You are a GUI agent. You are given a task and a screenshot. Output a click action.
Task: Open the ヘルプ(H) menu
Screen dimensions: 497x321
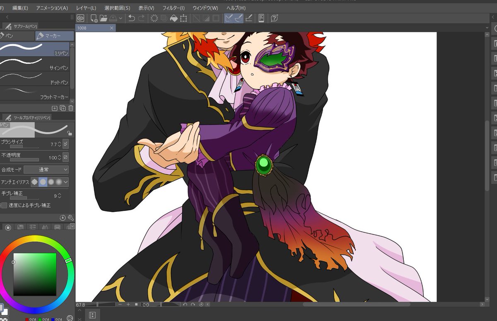pos(235,8)
